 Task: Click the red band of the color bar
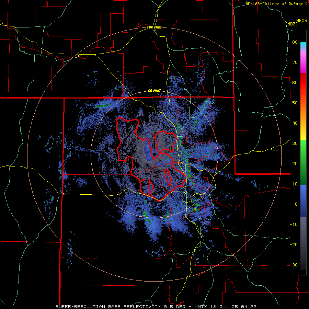[x=303, y=83]
